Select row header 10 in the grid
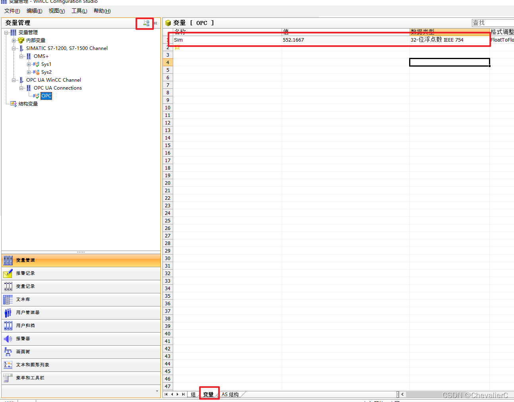The width and height of the screenshot is (514, 402). point(168,108)
